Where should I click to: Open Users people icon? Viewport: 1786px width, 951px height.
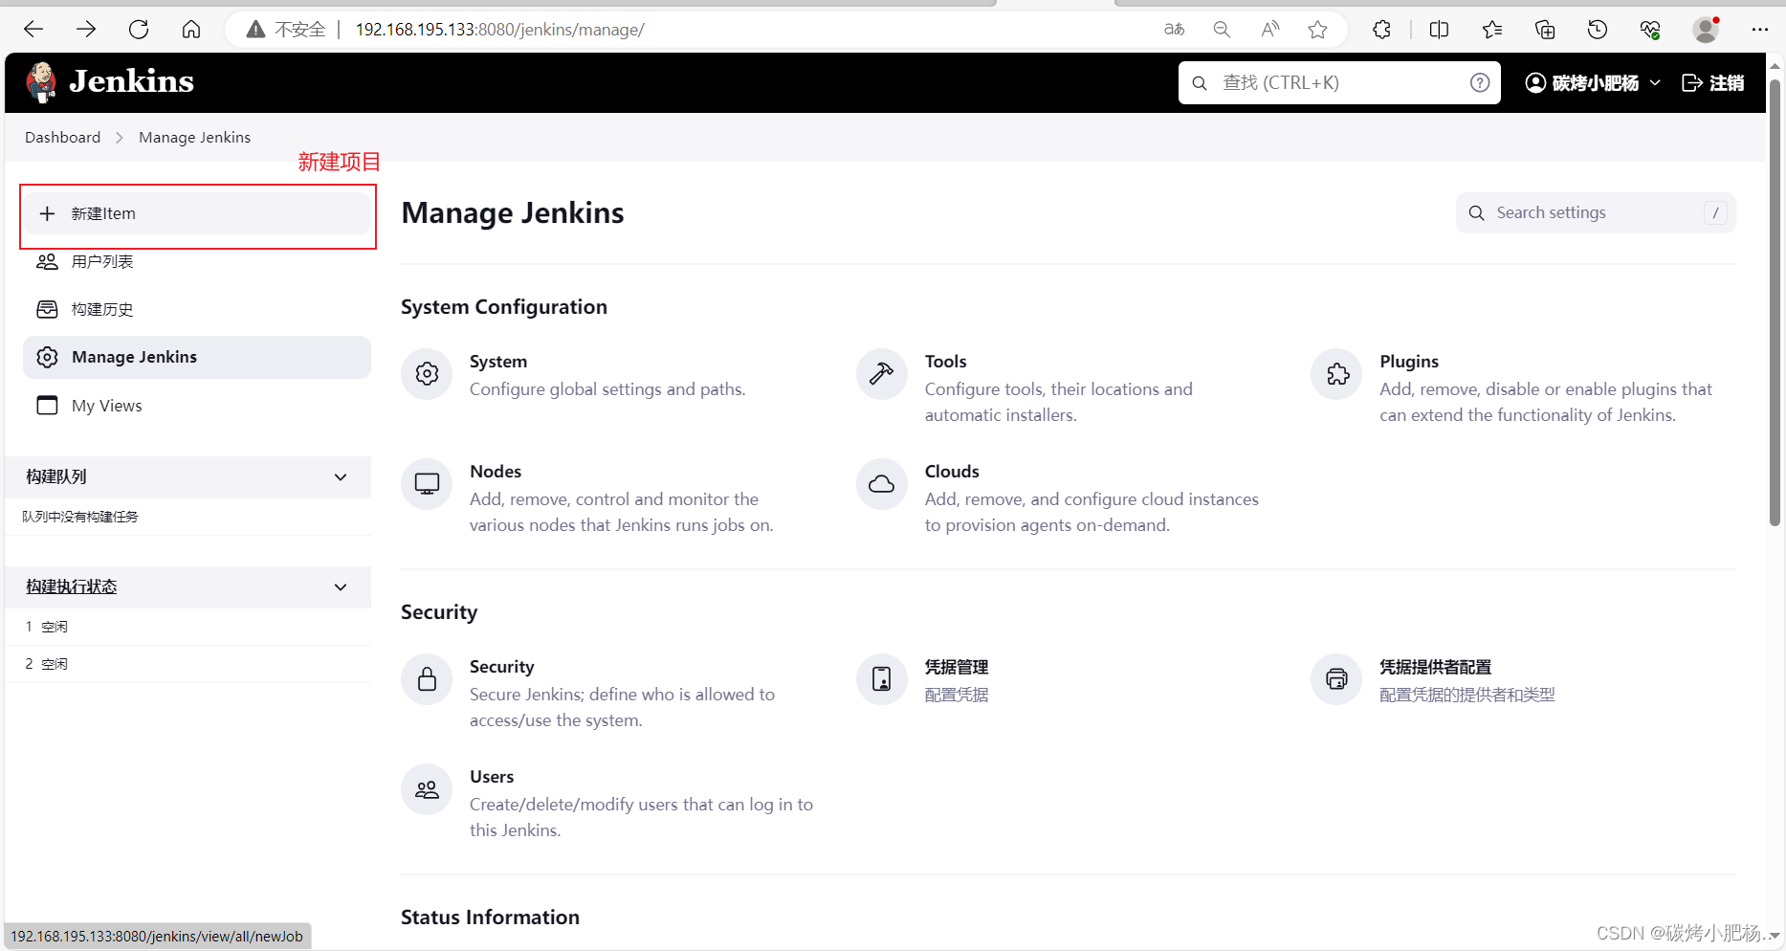[x=427, y=789]
